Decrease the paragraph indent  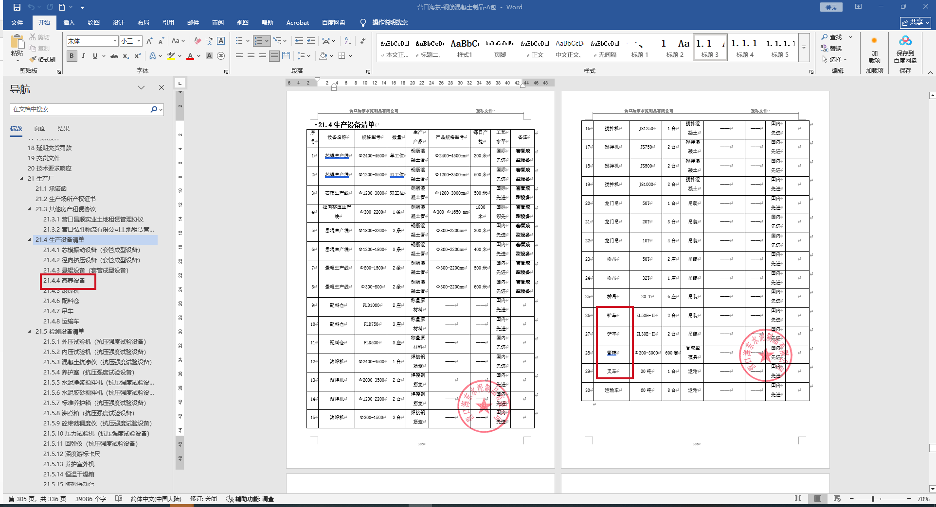click(299, 41)
